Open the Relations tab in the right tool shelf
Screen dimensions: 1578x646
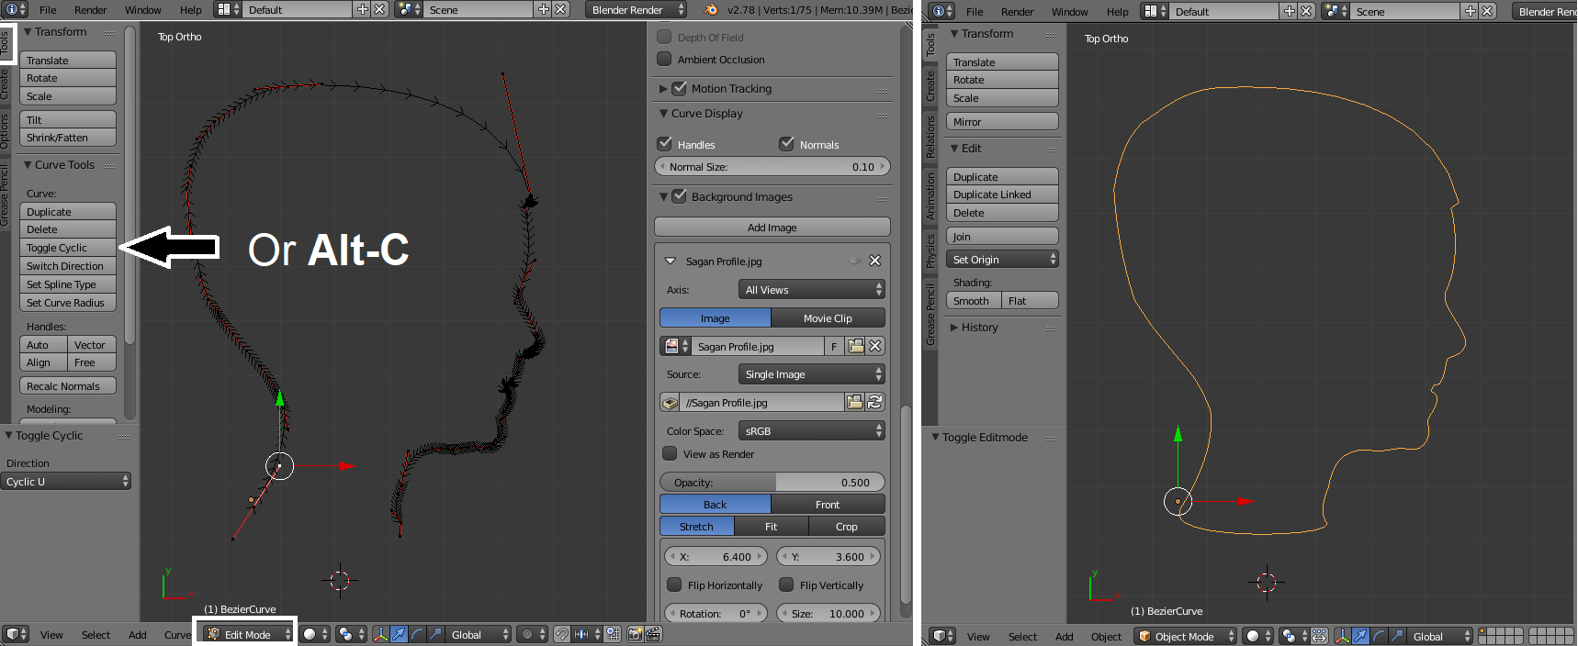[x=930, y=137]
